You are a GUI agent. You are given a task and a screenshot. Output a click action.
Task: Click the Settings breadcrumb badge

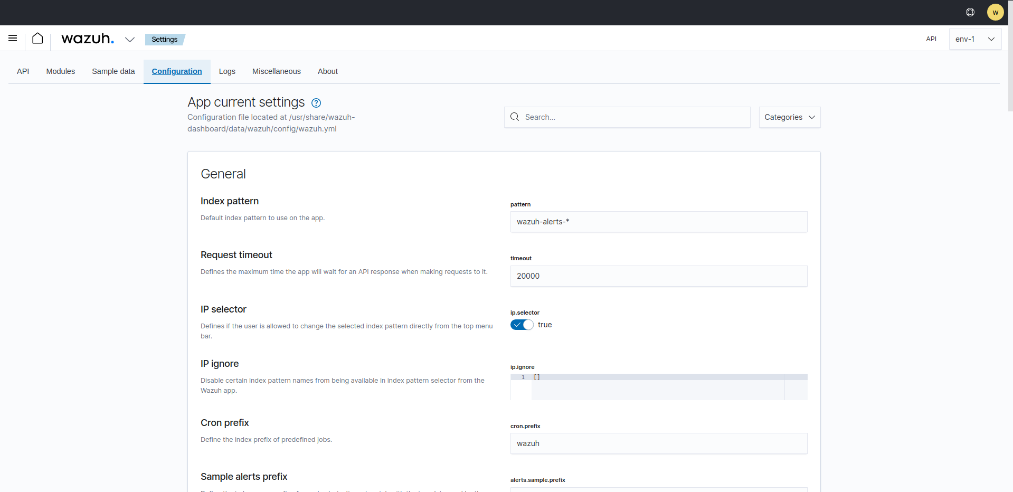click(x=165, y=39)
